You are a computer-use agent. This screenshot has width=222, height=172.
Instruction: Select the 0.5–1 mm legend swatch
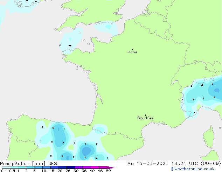pyautogui.click(x=14, y=167)
